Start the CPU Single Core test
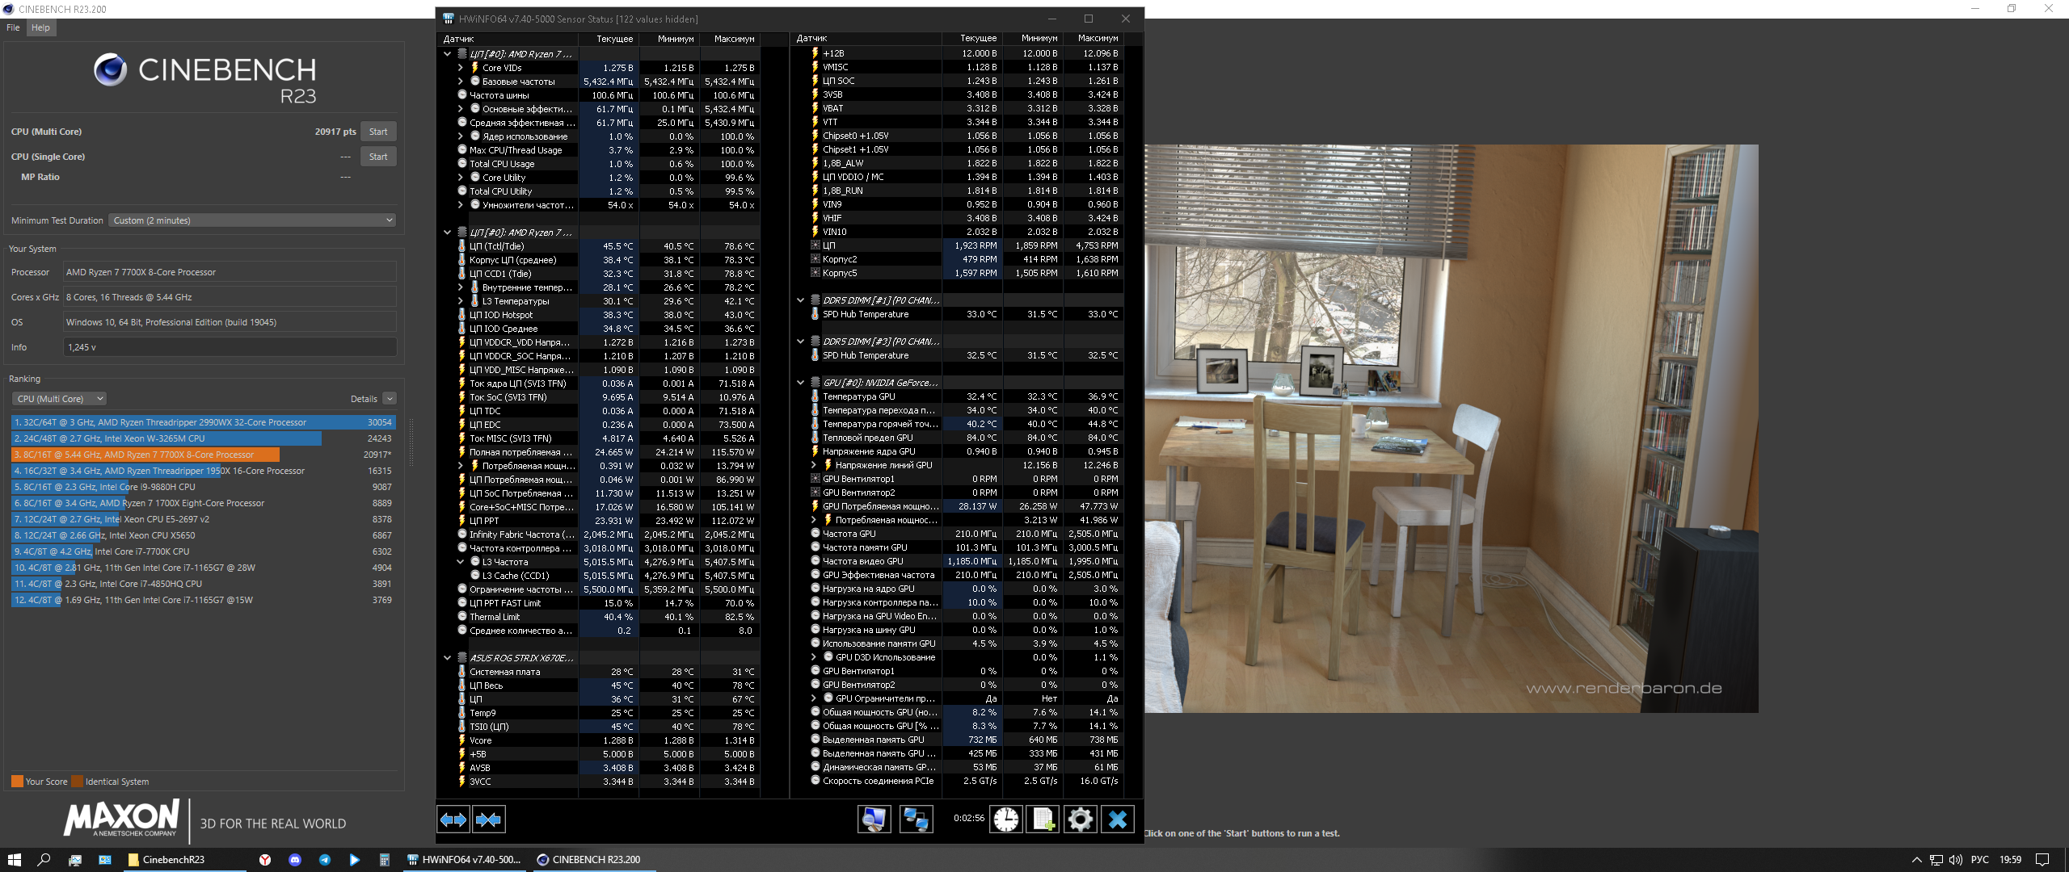 [x=378, y=157]
